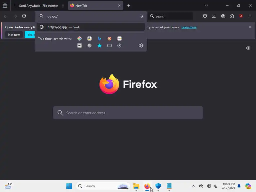256x192 pixels.
Task: Click the toolbar Search box
Action: (x=170, y=16)
